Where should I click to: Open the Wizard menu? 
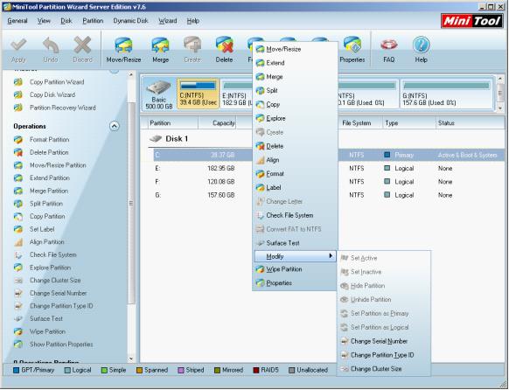coord(168,21)
